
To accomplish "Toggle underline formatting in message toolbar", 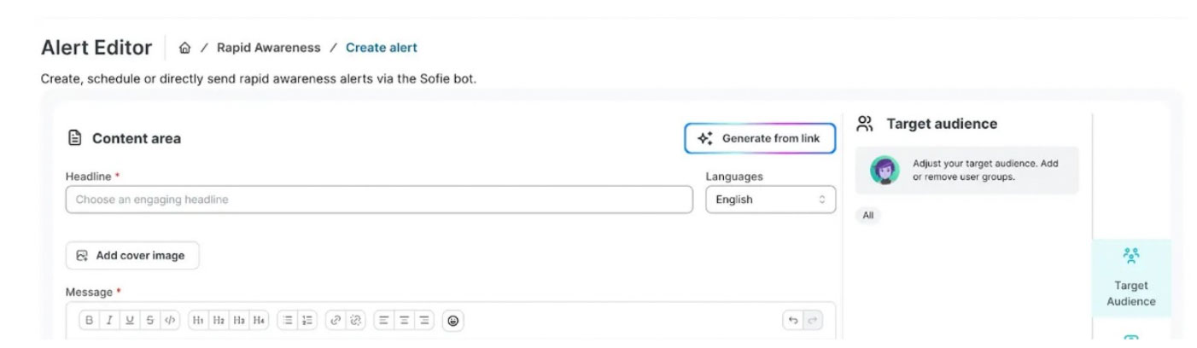I will [130, 321].
